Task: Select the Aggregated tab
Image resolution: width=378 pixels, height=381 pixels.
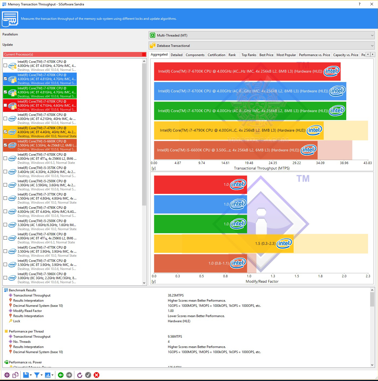Action: pyautogui.click(x=159, y=54)
